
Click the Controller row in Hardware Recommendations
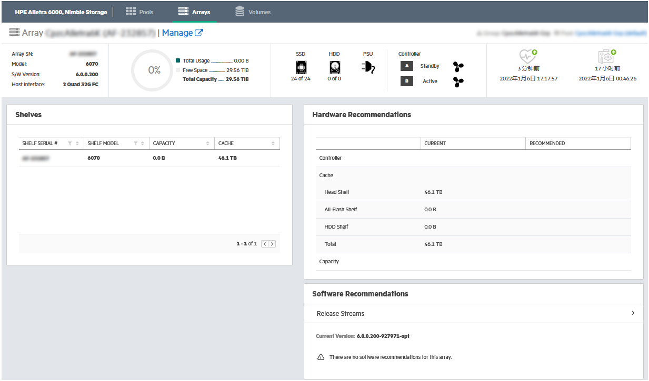[x=473, y=158]
